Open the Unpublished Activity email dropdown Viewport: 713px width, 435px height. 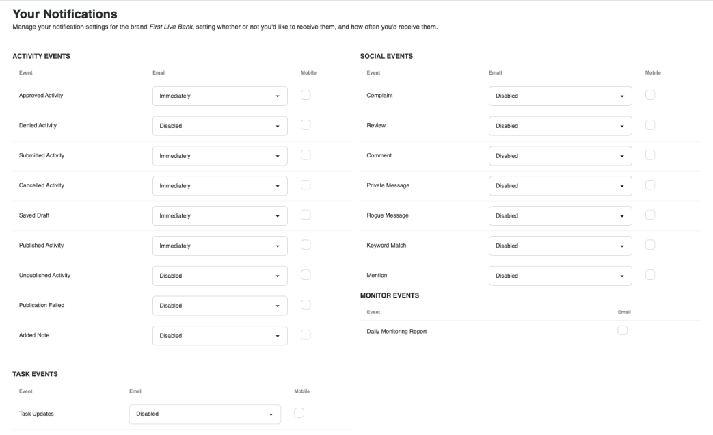[219, 276]
